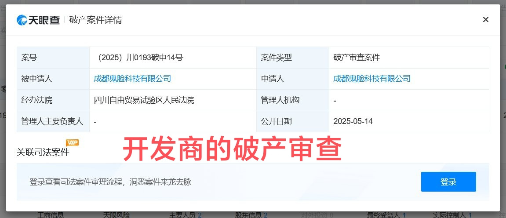Viewport: 506px width, 218px height.
Task: Open 成都鬼脸科技有限公司 link under 被申请人
Action: [x=132, y=79]
